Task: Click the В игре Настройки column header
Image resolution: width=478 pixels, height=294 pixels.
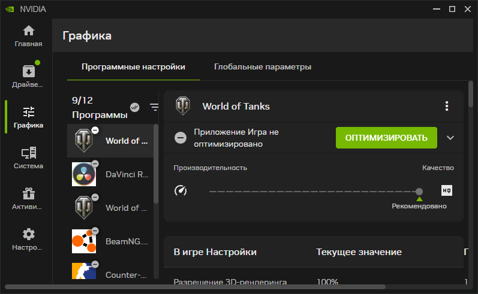Action: pos(215,252)
